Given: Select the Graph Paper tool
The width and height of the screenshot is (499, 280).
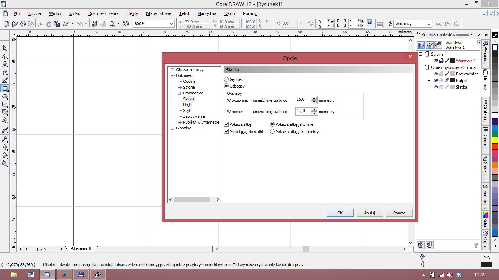Looking at the screenshot, I should 5,104.
